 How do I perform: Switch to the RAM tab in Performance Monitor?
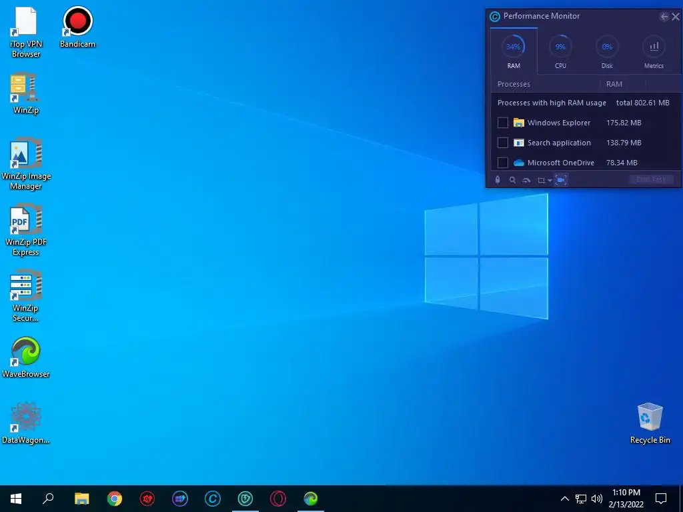[x=514, y=51]
